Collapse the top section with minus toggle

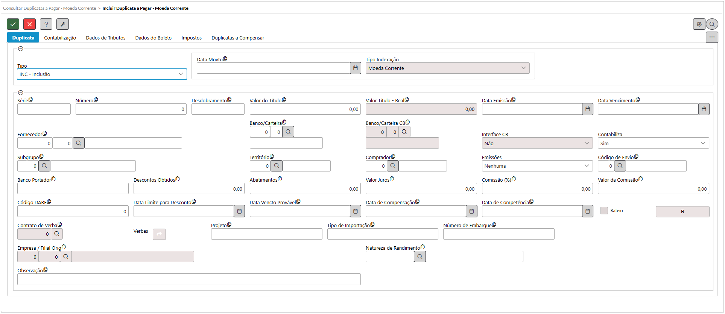(x=21, y=49)
